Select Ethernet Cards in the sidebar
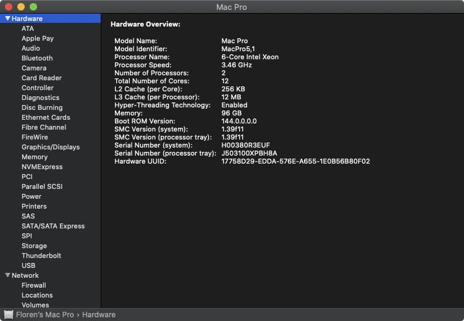Screen dimensions: 464x321 tap(46, 117)
